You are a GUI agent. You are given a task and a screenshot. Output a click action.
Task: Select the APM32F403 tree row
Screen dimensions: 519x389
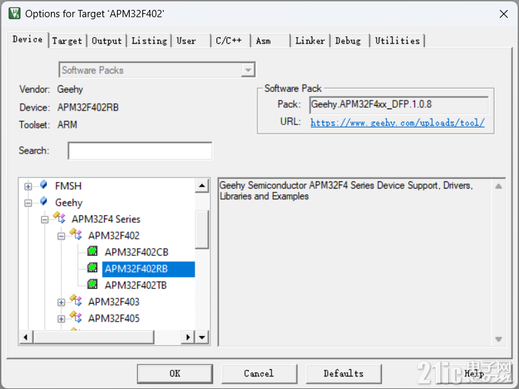coord(114,302)
